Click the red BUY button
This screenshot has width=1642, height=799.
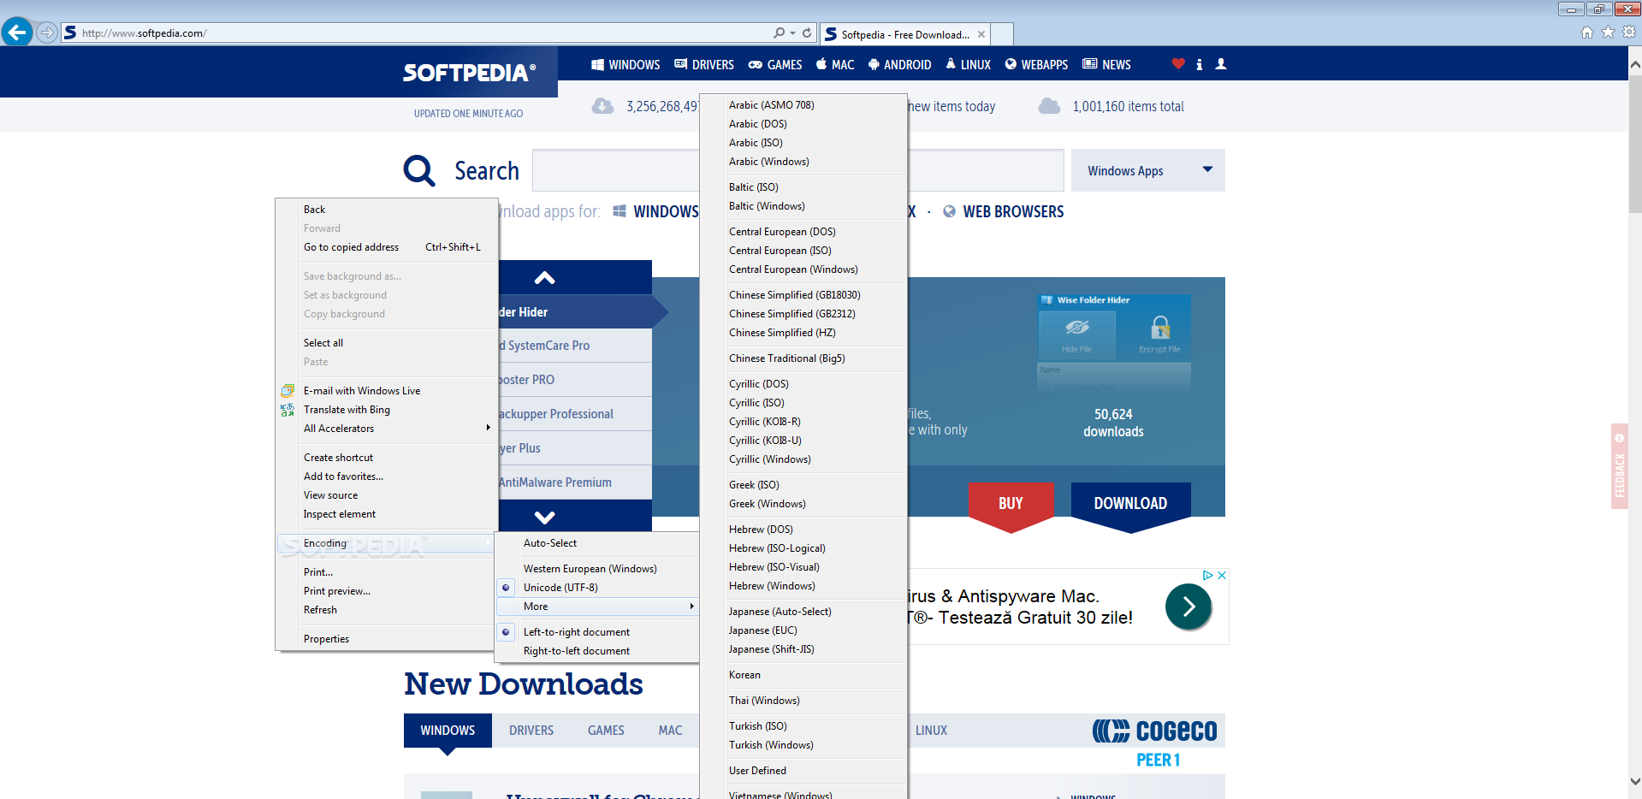(x=1011, y=505)
